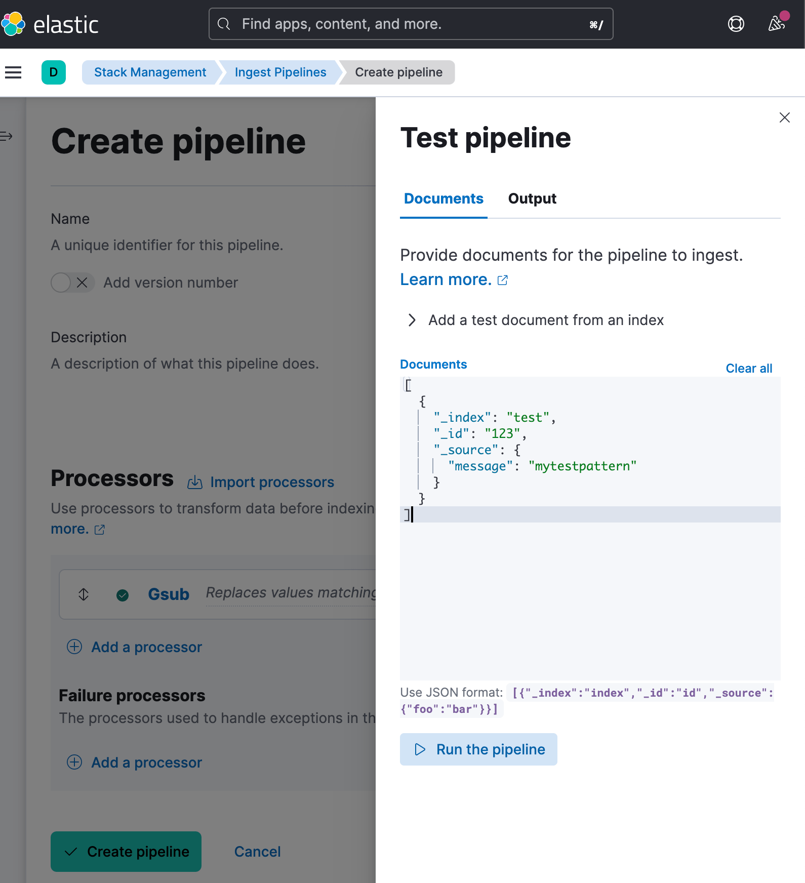Click Learn more link in Test pipeline
The width and height of the screenshot is (805, 883).
point(446,279)
